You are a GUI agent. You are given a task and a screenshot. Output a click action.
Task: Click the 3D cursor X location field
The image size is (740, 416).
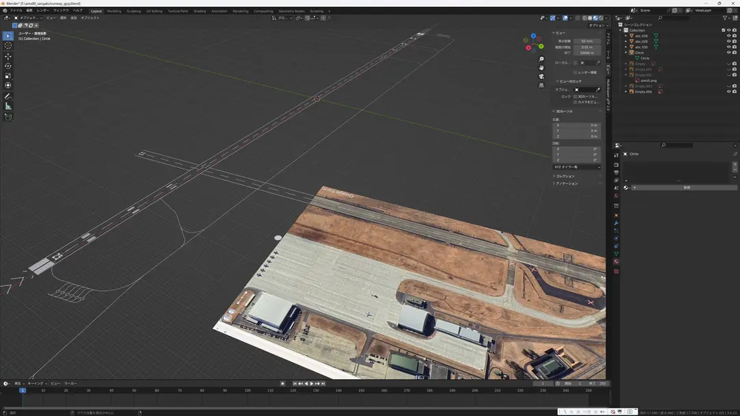coord(577,125)
